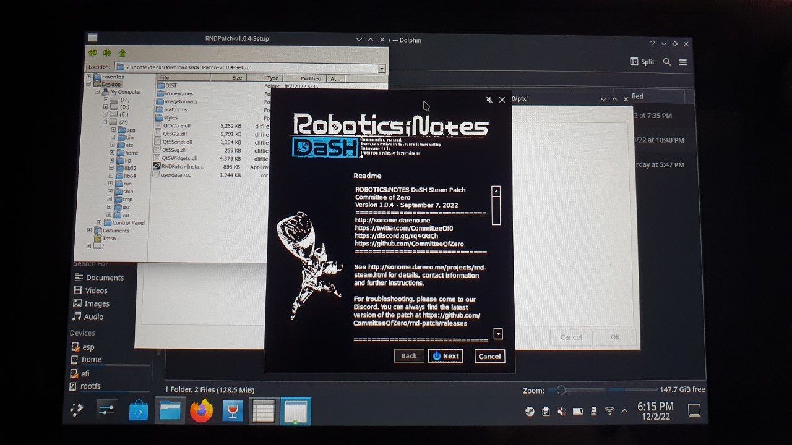Sort the file list by the Modified column
792x445 pixels.
[x=304, y=78]
